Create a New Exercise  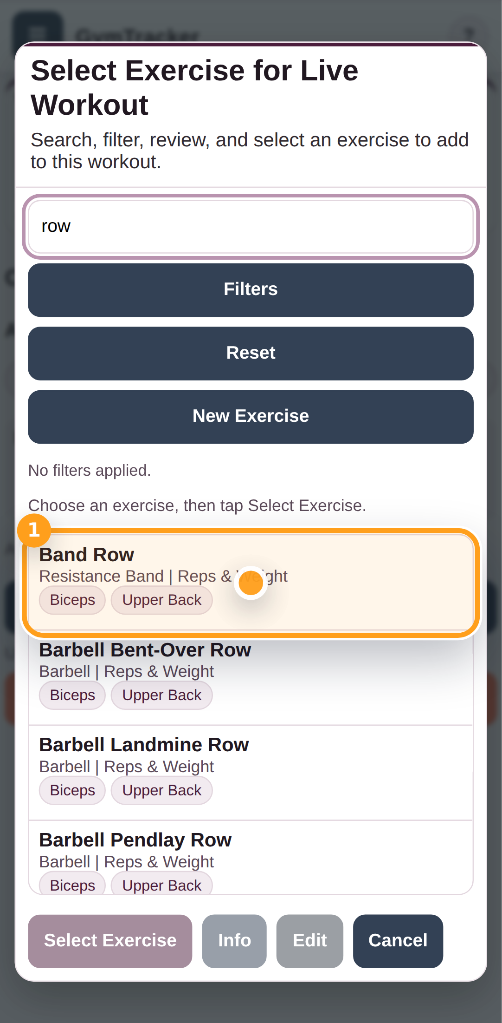251,416
